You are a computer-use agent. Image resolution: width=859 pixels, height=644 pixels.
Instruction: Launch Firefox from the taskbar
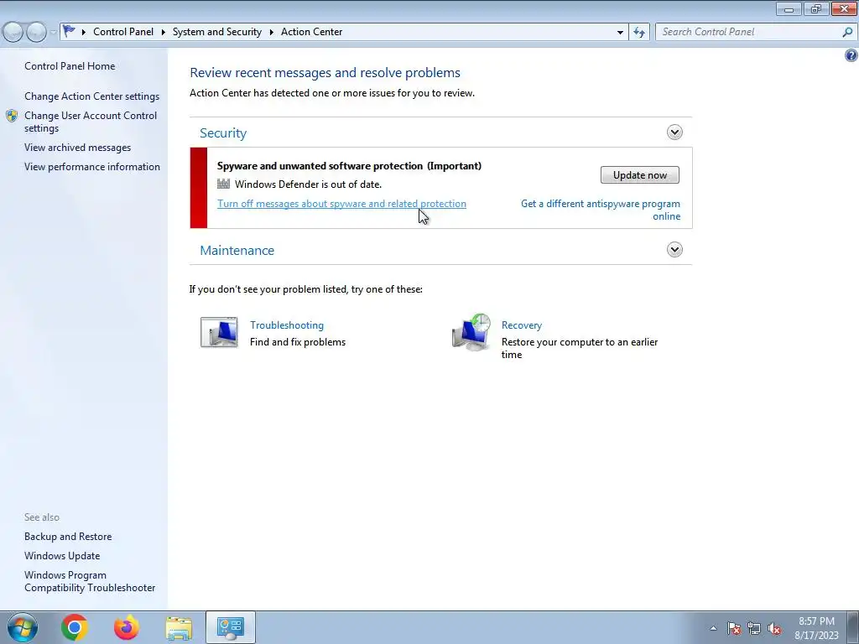(127, 627)
